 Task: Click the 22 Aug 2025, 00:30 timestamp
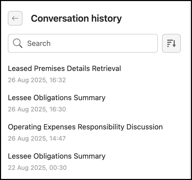click(x=37, y=167)
